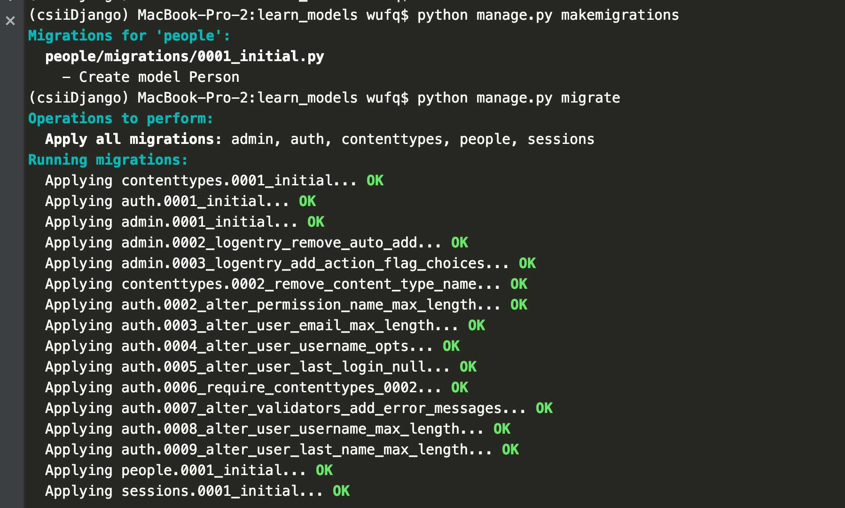
Task: Click the people/migrations/0001_initial.py file path
Action: [x=185, y=57]
